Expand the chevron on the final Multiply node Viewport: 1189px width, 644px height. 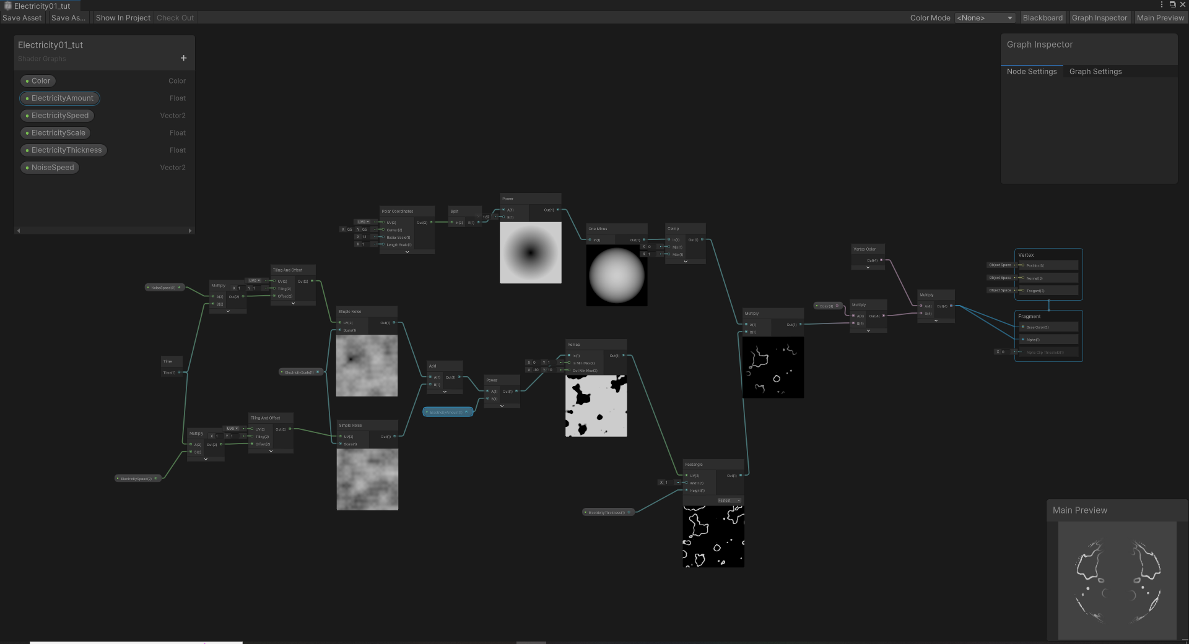coord(936,320)
